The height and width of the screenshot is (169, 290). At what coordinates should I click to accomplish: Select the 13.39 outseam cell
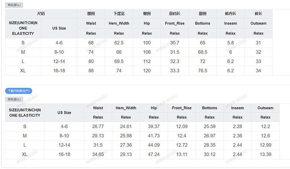[x=265, y=154]
